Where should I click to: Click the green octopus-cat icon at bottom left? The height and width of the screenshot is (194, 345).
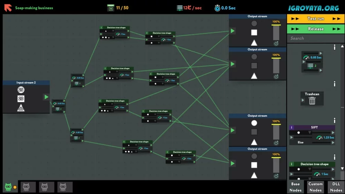(x=8, y=187)
